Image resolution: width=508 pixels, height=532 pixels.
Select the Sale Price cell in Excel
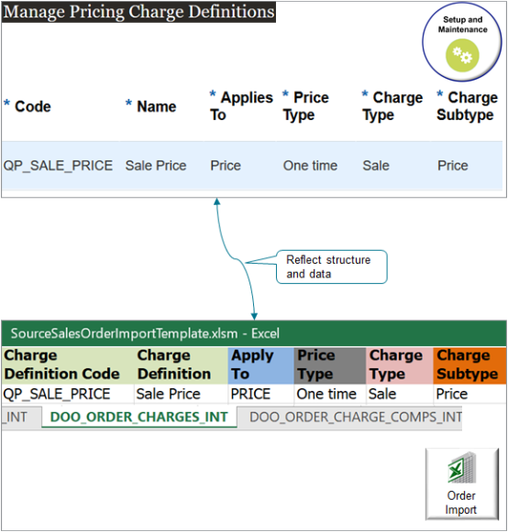point(182,394)
